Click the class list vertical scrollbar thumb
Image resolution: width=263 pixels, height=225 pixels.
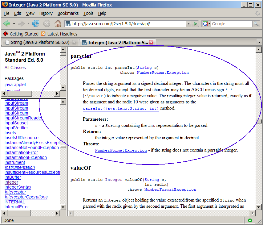63,147
